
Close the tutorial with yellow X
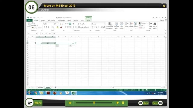click(x=164, y=6)
